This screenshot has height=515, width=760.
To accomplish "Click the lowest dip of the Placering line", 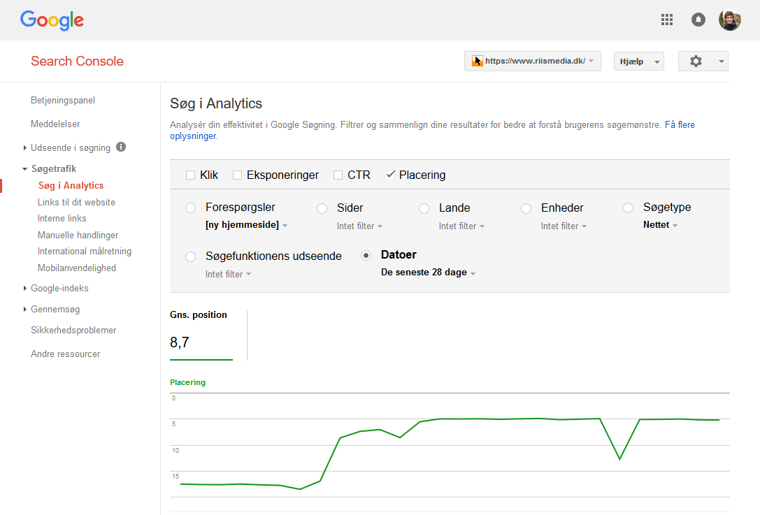I will [300, 489].
